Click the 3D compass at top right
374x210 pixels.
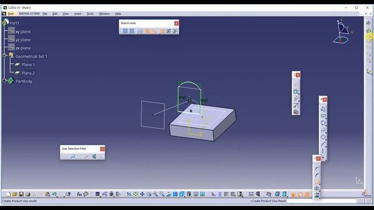click(x=342, y=32)
